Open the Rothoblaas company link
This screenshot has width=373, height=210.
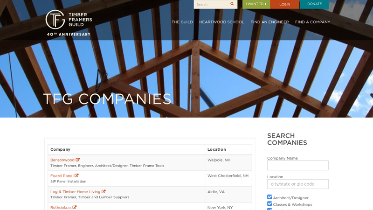pos(61,207)
